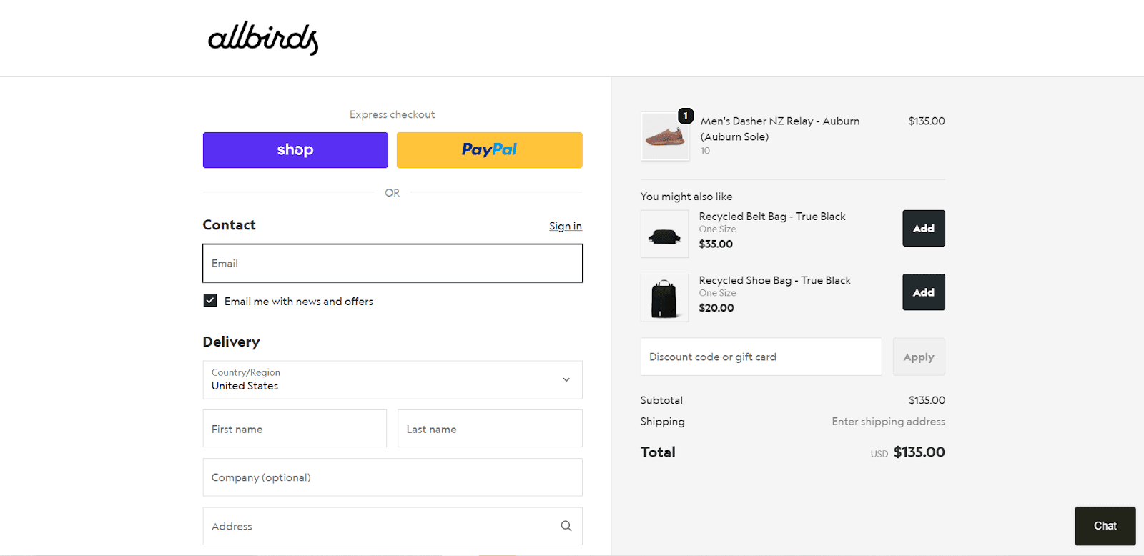
Task: Click the Men's Dasher NZ Relay product name
Action: coord(780,129)
